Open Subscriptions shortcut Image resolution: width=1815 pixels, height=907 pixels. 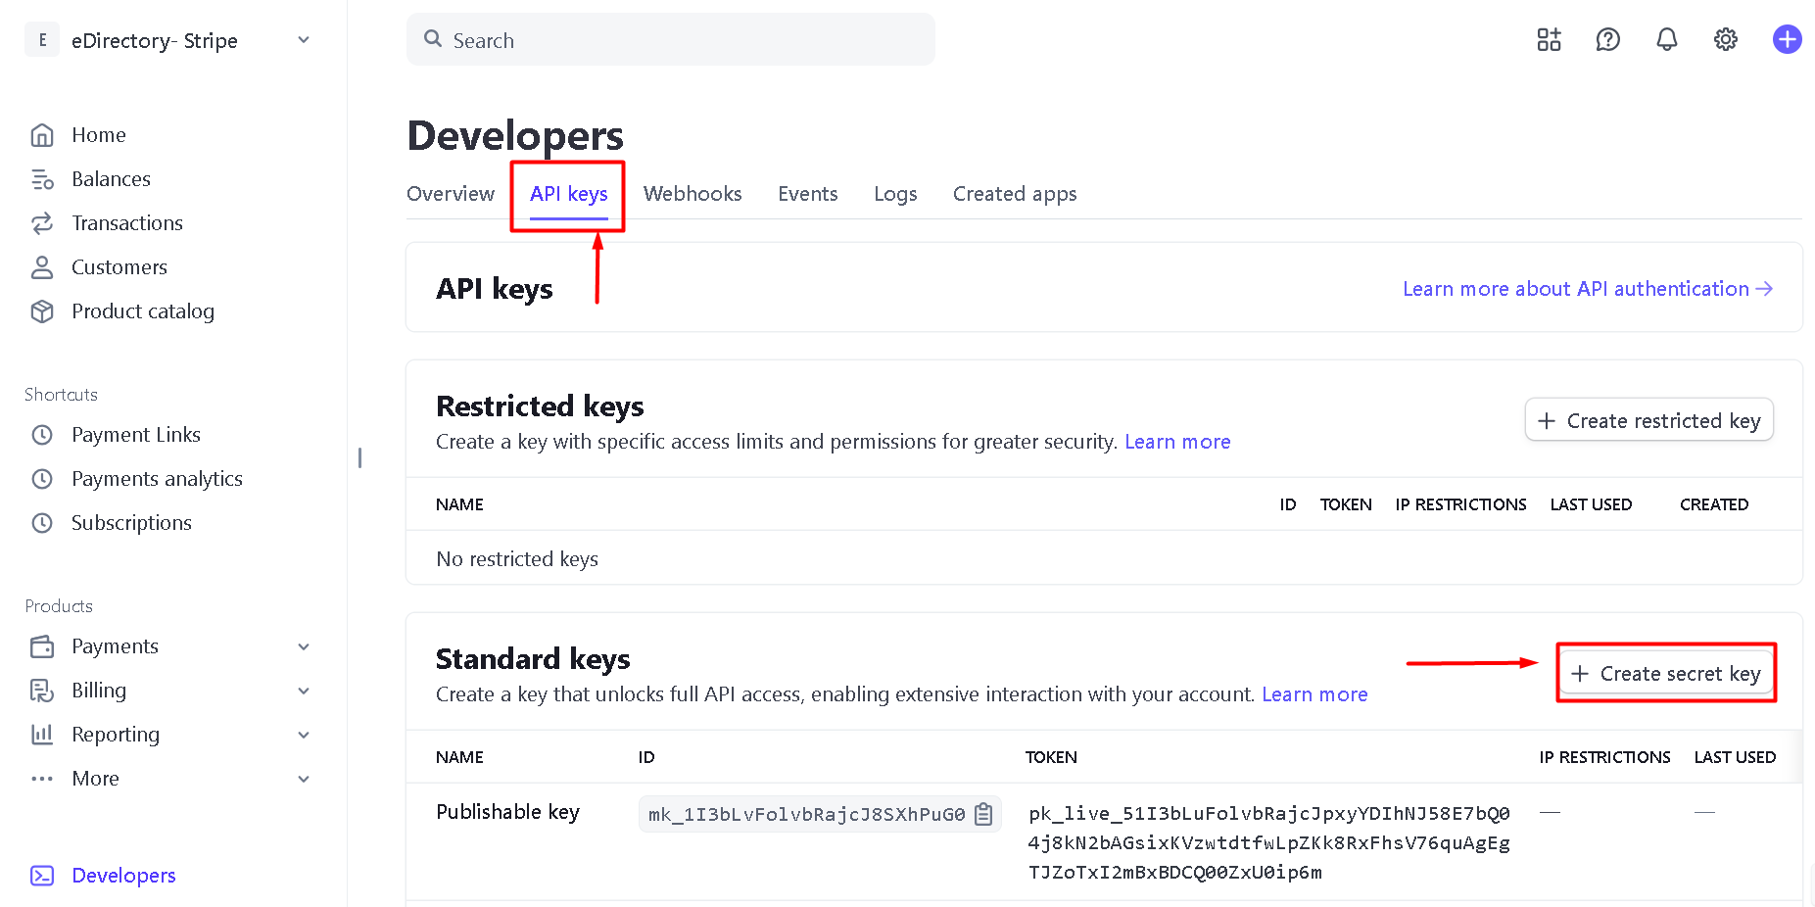(x=131, y=523)
